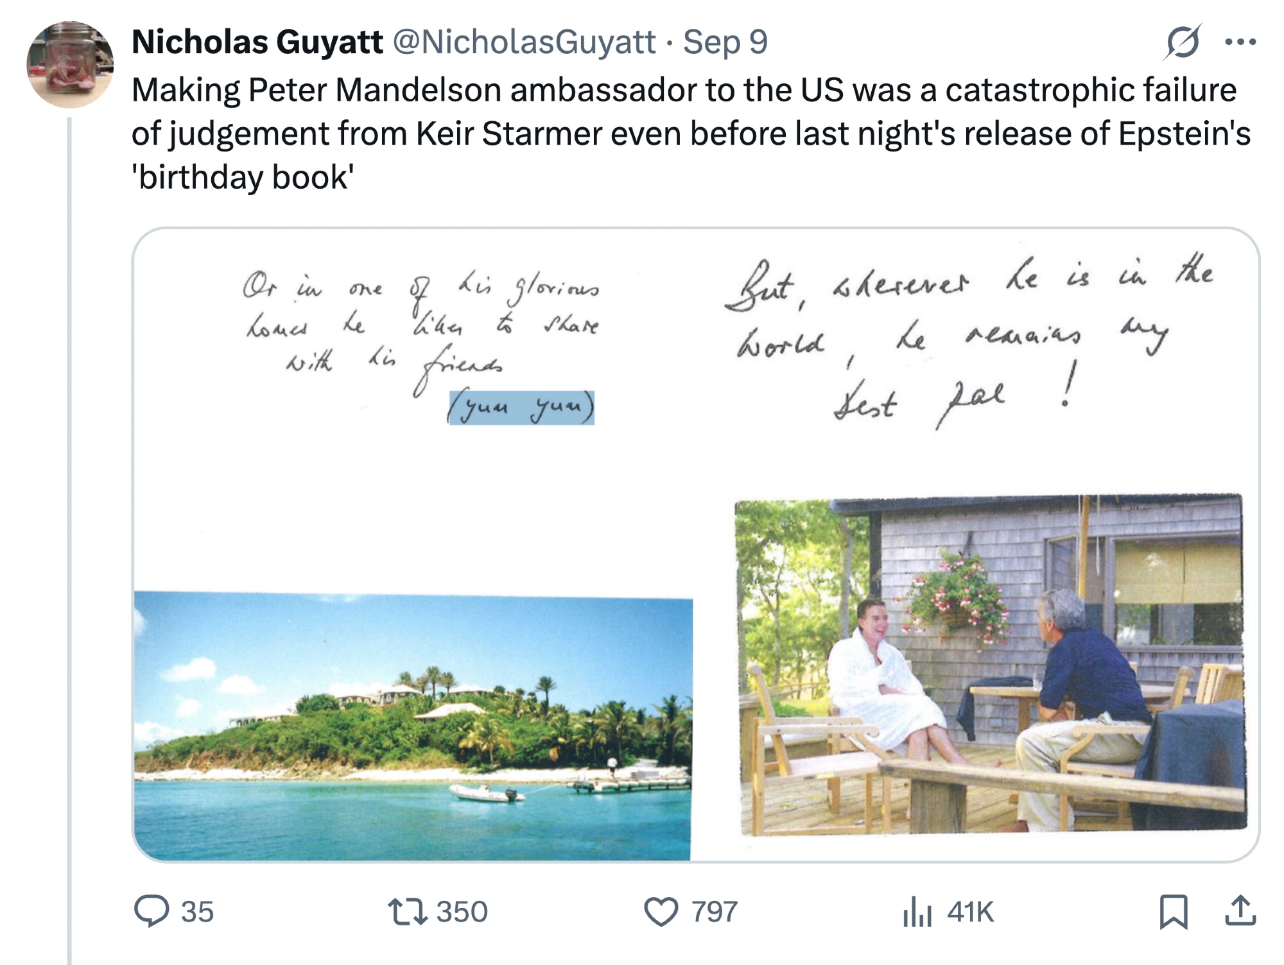The width and height of the screenshot is (1284, 965).
Task: Click the 41K views count
Action: (970, 912)
